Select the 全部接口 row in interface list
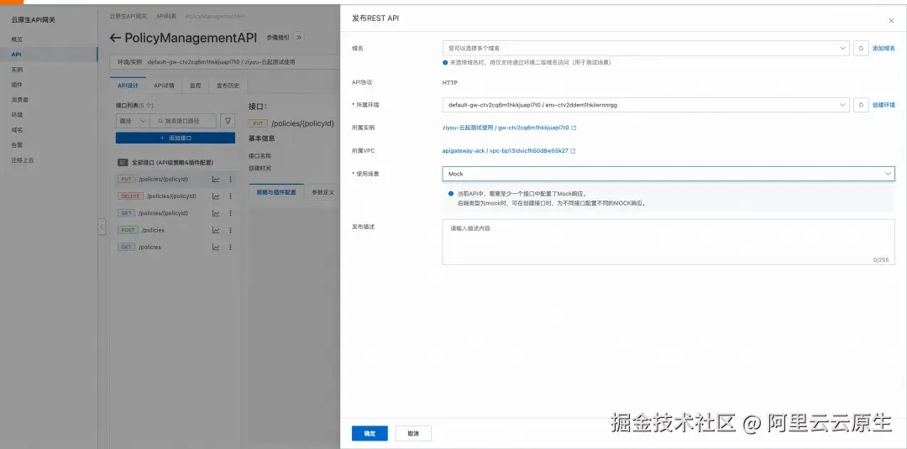This screenshot has width=907, height=449. pyautogui.click(x=176, y=162)
